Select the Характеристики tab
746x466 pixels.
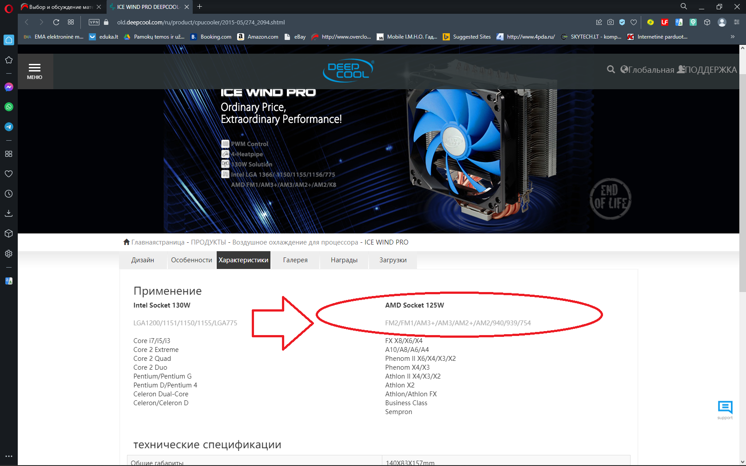244,260
